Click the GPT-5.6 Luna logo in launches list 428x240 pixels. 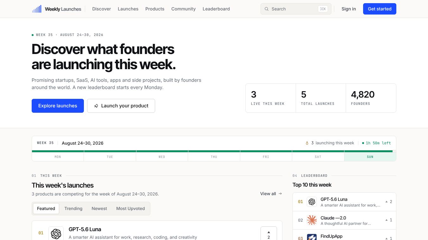(56, 234)
